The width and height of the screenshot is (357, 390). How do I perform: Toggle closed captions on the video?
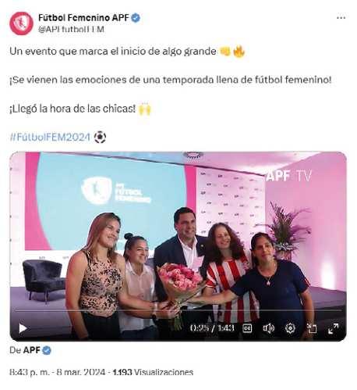click(247, 328)
